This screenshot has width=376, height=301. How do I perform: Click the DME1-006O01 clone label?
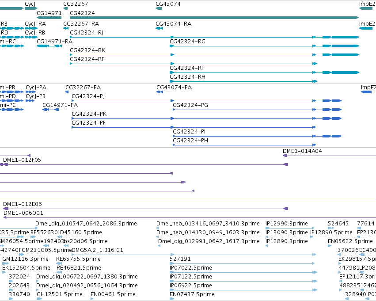click(23, 213)
